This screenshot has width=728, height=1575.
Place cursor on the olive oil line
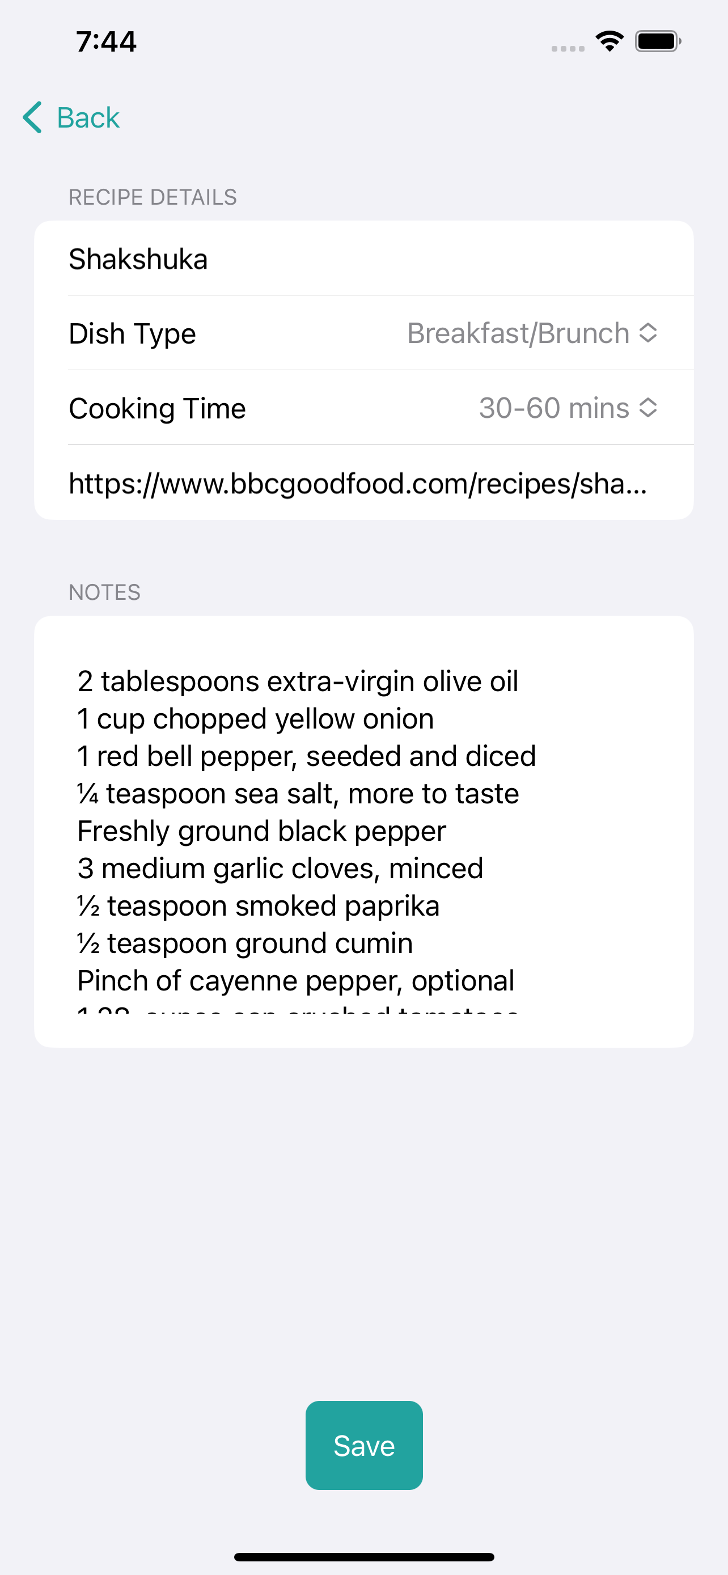pos(298,681)
